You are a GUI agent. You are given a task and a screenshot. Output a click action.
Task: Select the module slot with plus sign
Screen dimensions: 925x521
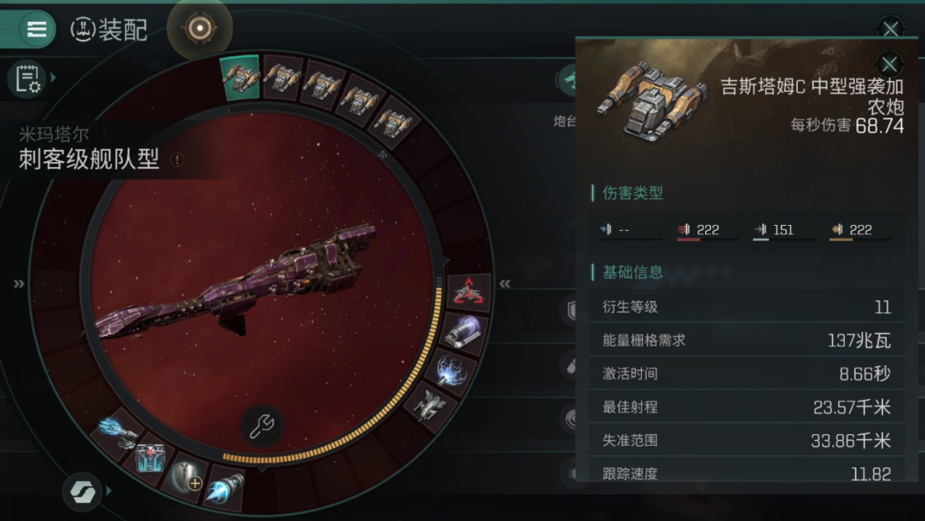pos(186,479)
